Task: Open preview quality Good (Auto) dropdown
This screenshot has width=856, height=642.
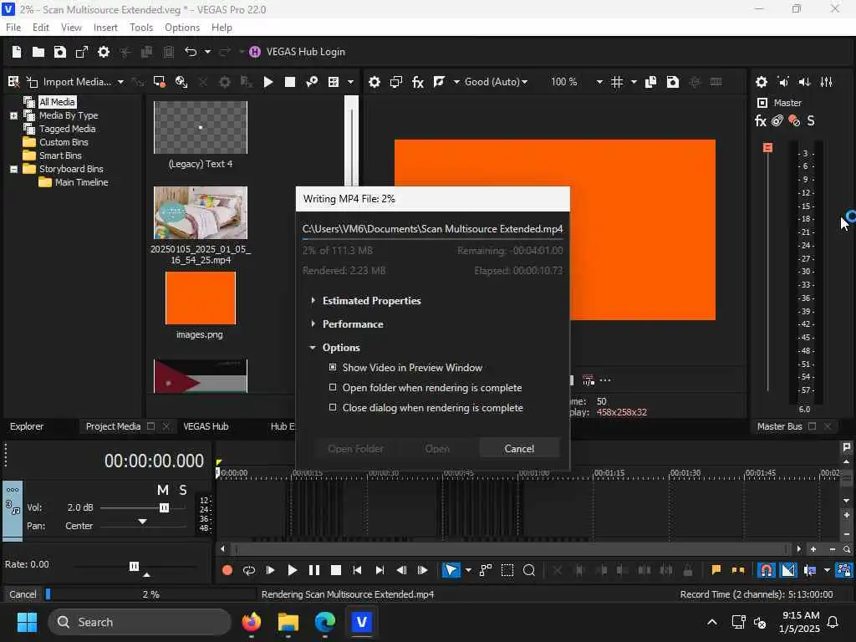Action: pyautogui.click(x=497, y=82)
